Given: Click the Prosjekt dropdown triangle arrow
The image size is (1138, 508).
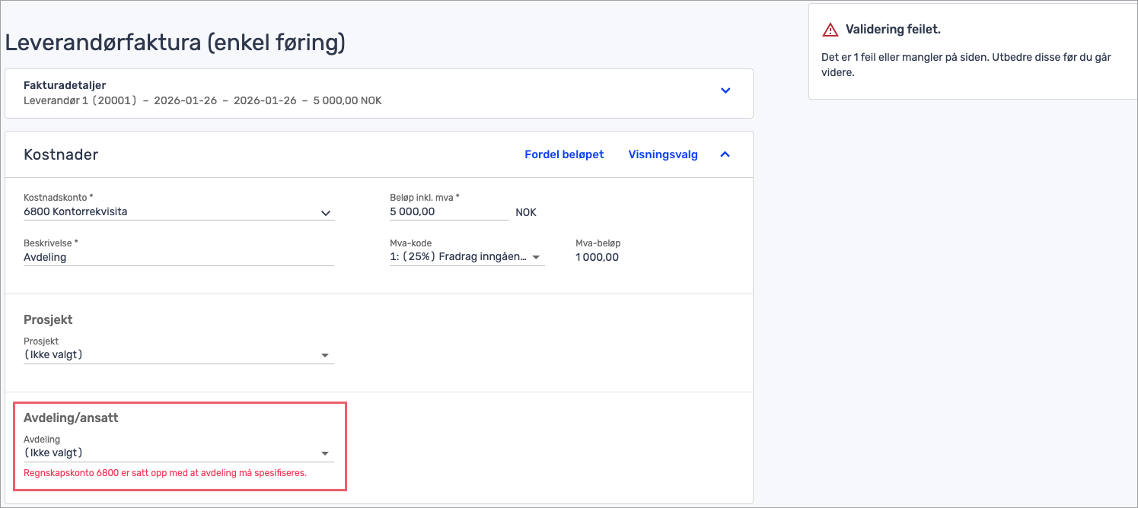Looking at the screenshot, I should click(x=325, y=355).
